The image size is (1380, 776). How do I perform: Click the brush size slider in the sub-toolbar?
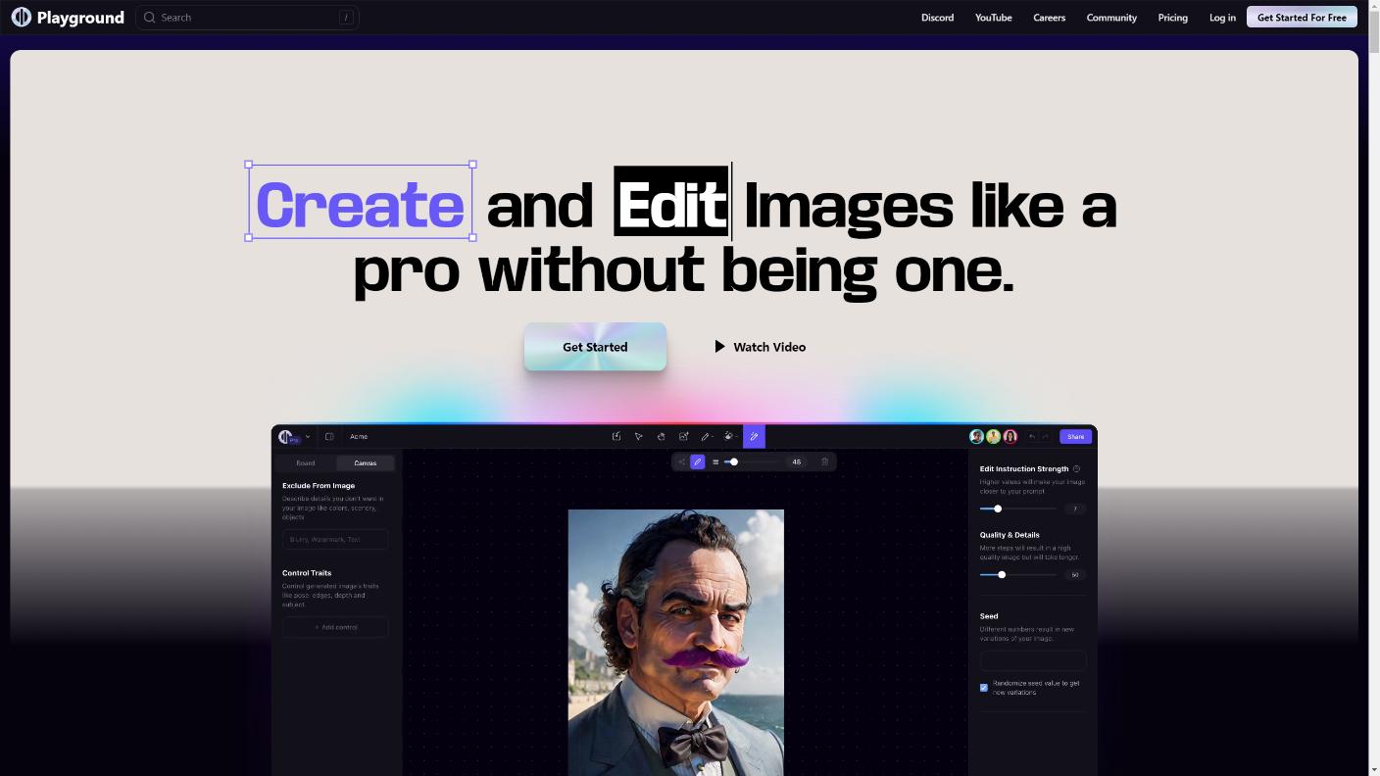pyautogui.click(x=753, y=461)
